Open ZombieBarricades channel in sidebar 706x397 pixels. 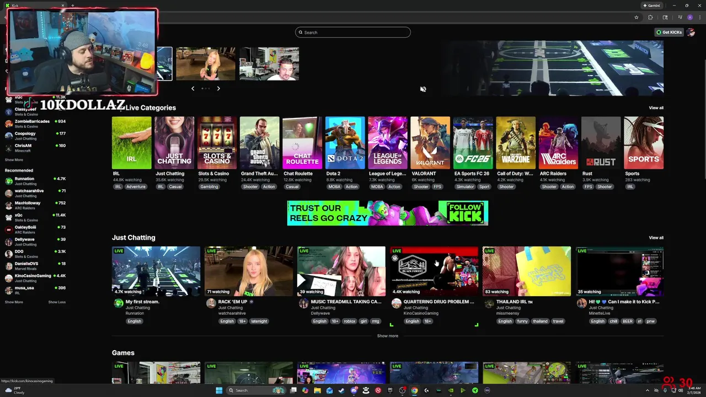(35, 124)
